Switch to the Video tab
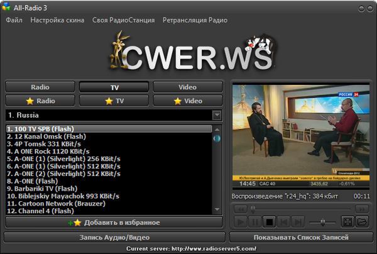The width and height of the screenshot is (377, 254). tap(188, 87)
